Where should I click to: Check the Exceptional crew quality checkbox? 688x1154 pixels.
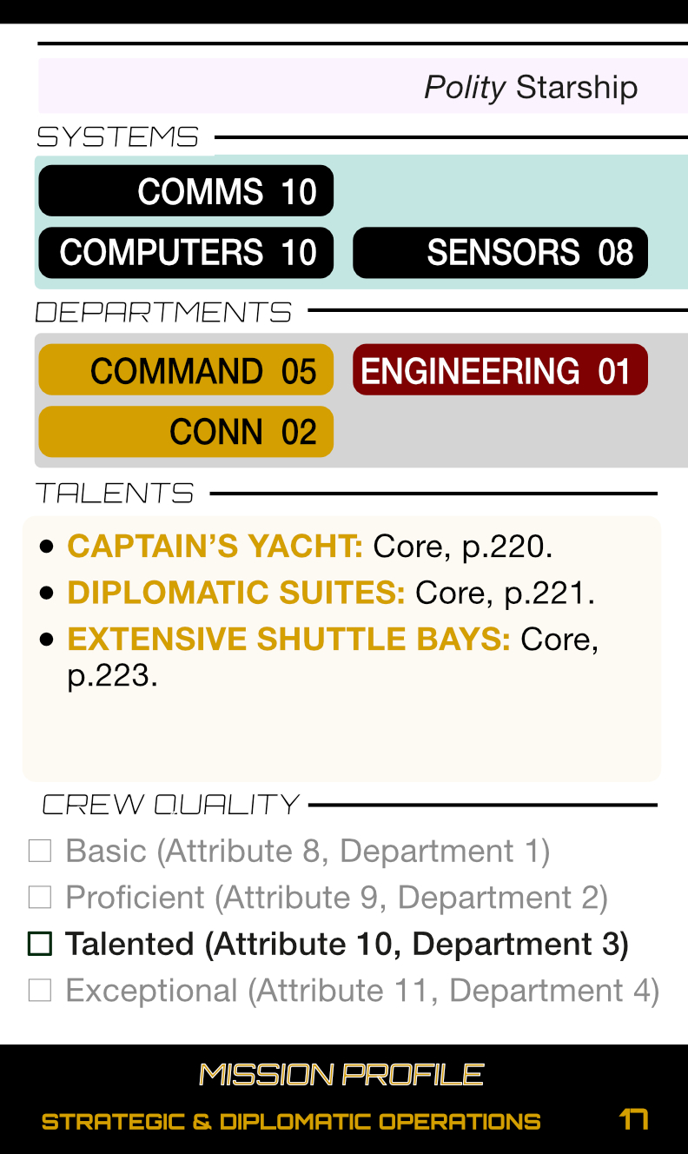click(40, 990)
